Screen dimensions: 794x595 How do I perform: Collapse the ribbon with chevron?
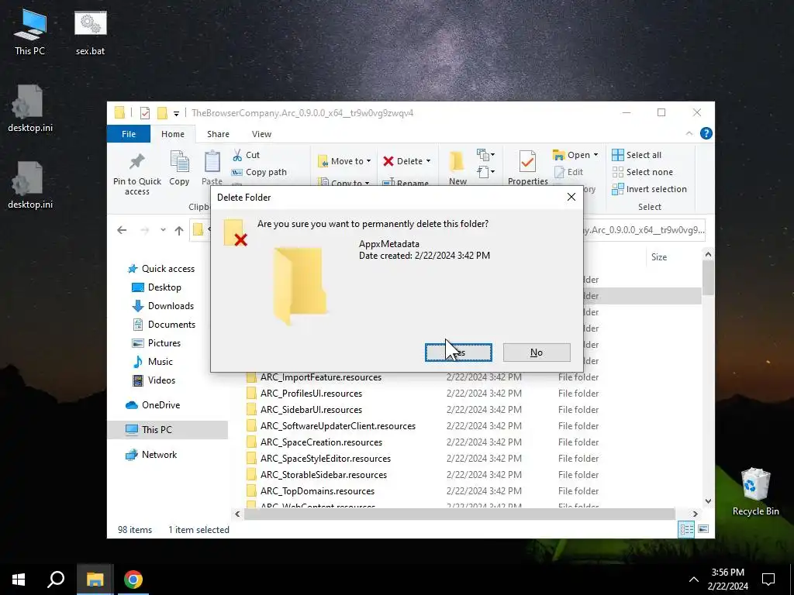point(689,133)
